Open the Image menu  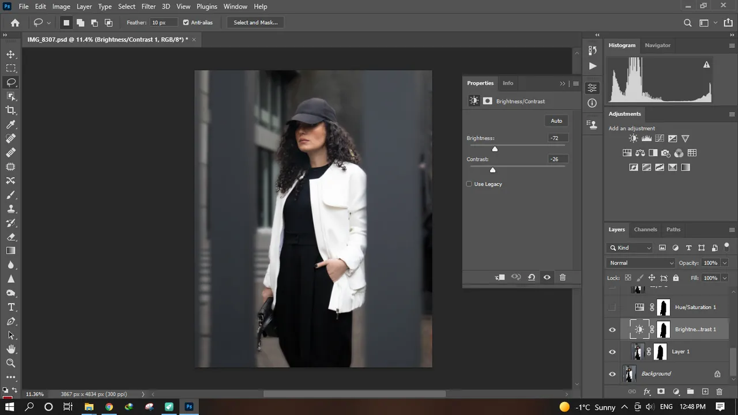[x=61, y=6]
